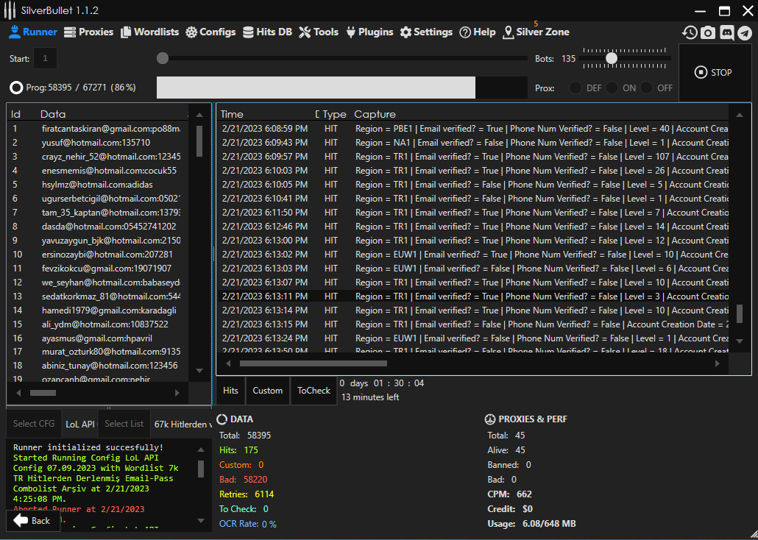Viewport: 758px width, 540px height.
Task: Open the history clock icon
Action: pos(690,32)
